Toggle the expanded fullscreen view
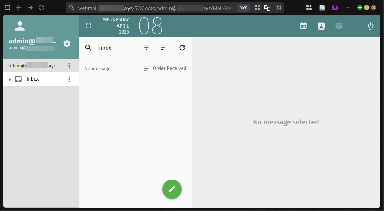Image resolution: width=384 pixels, height=211 pixels. coord(88,26)
